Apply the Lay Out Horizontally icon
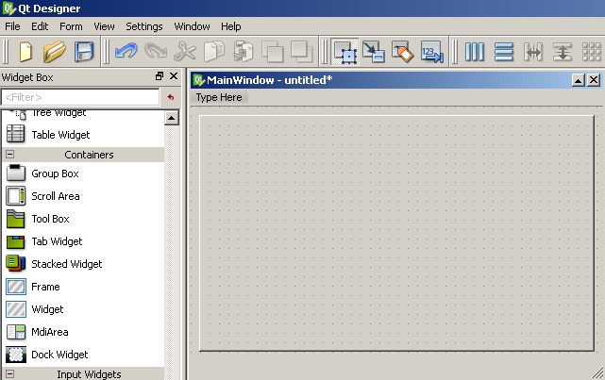This screenshot has height=380, width=605. pyautogui.click(x=474, y=52)
